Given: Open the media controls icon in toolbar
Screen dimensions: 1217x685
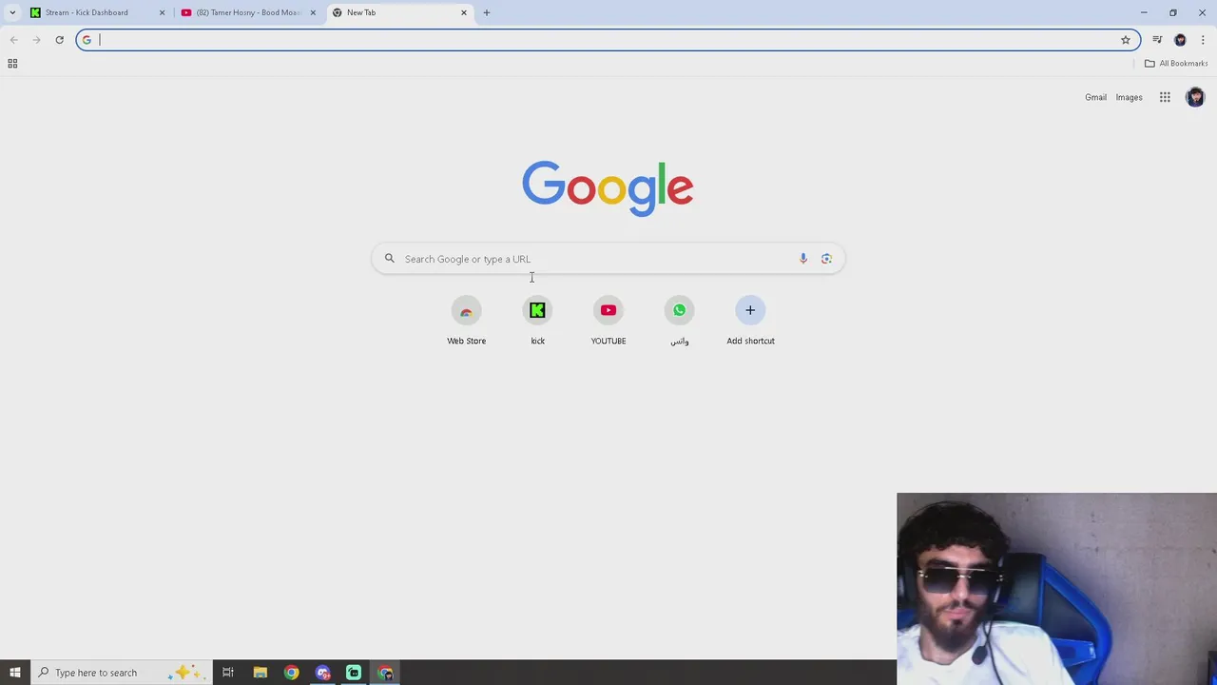Looking at the screenshot, I should pyautogui.click(x=1157, y=40).
